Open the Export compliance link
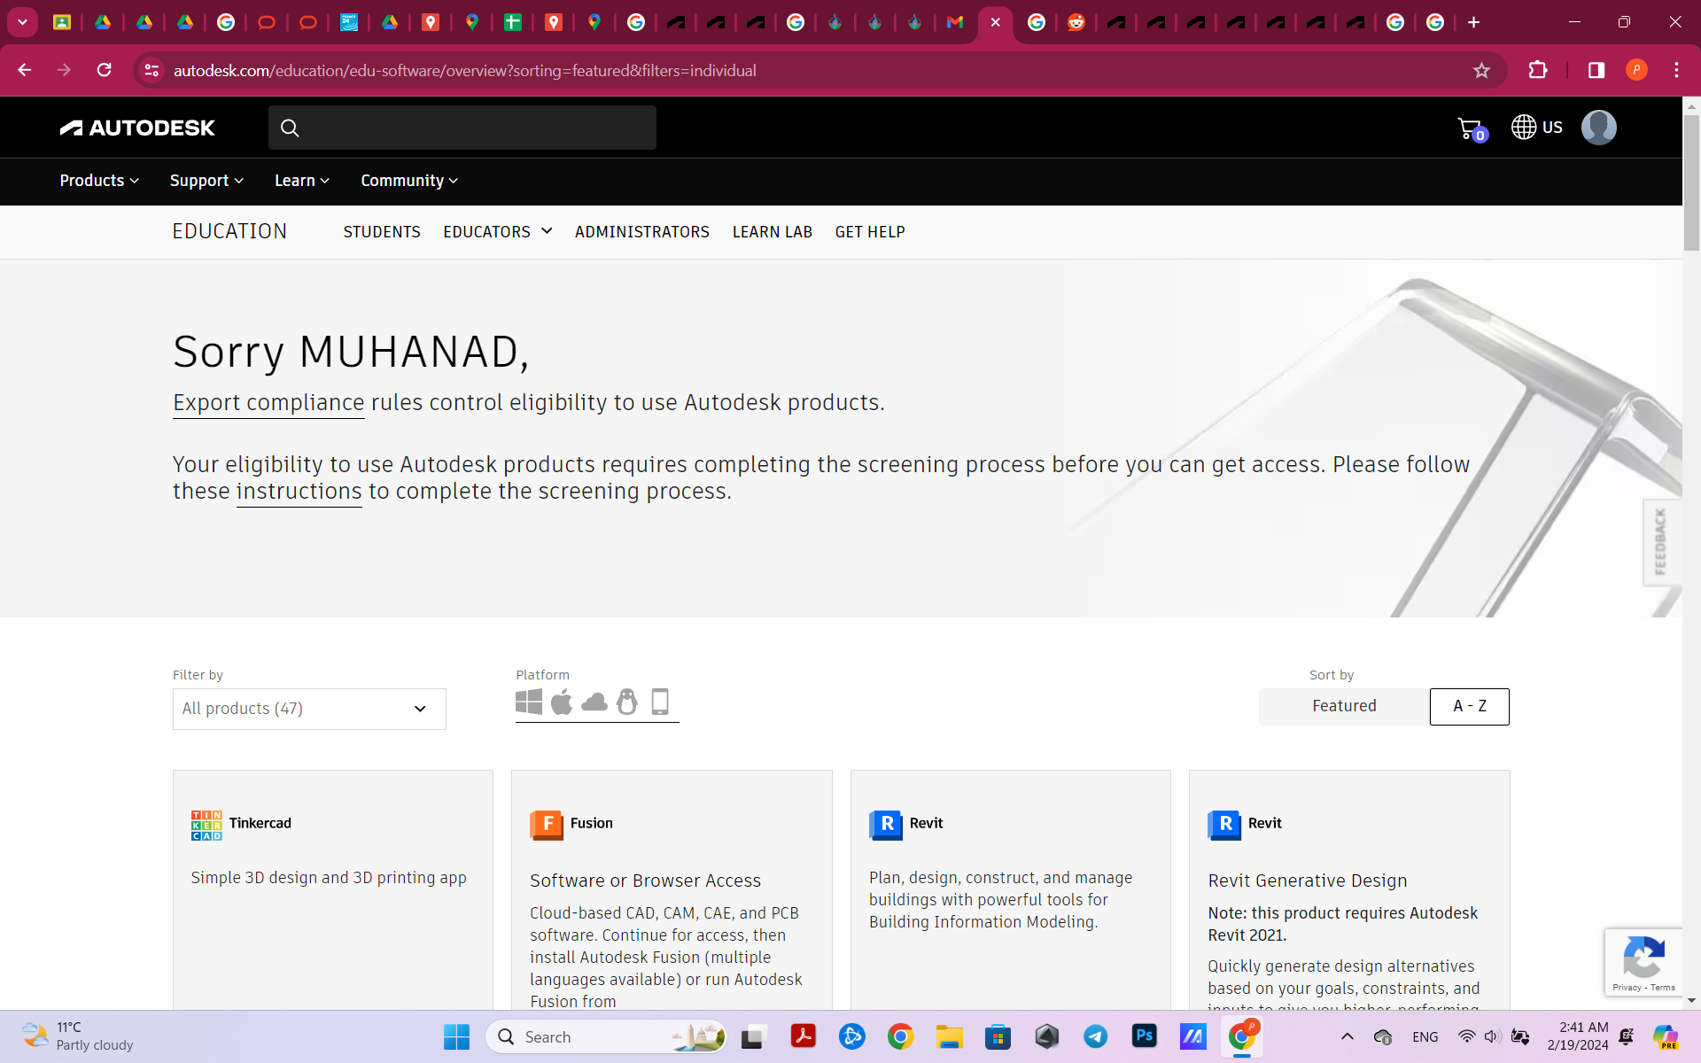1701x1063 pixels. (x=268, y=403)
